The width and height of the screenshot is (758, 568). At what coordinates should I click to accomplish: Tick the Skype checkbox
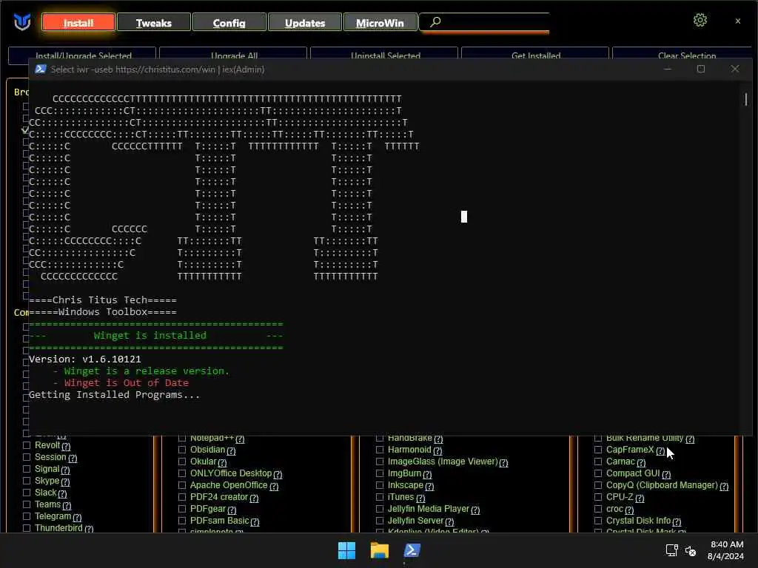point(27,481)
